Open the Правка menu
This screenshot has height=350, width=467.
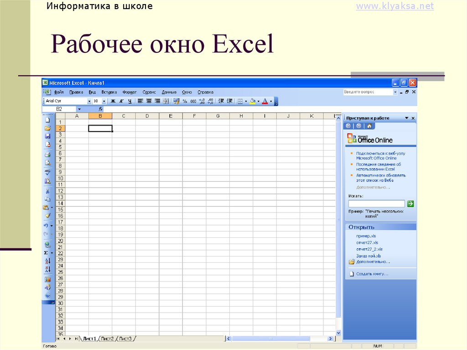76,92
